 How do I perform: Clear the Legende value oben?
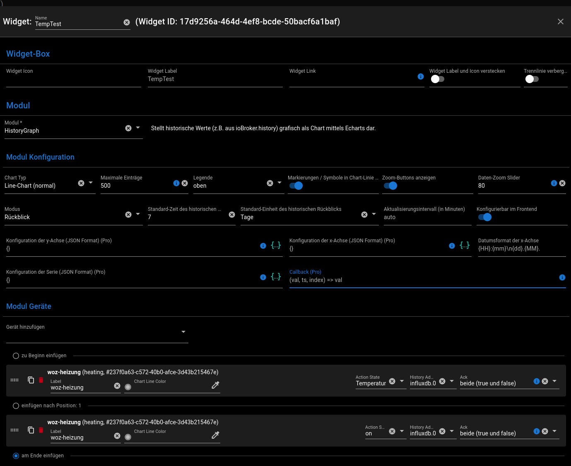(270, 183)
